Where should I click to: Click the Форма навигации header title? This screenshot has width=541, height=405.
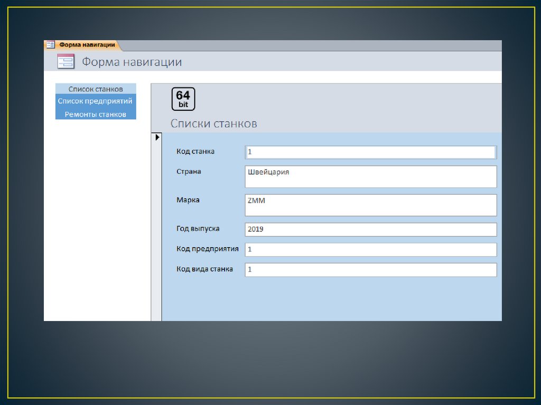[x=132, y=62]
